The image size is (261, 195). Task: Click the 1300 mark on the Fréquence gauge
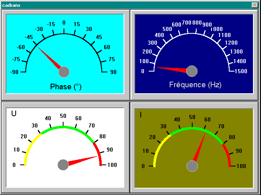(x=236, y=51)
